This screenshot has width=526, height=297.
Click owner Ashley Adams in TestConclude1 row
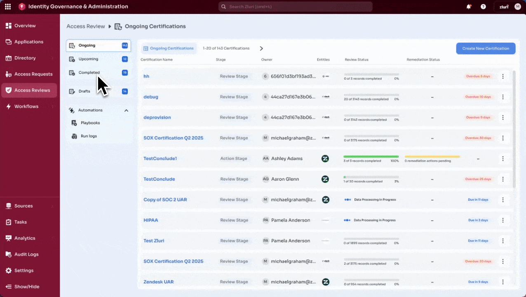coord(287,158)
